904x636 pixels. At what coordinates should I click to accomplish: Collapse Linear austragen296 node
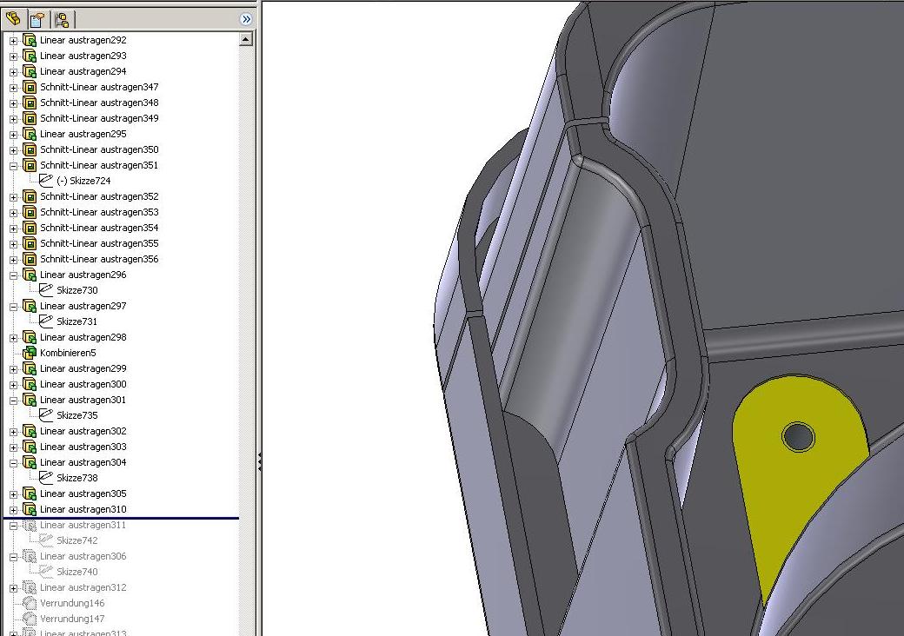[x=13, y=275]
